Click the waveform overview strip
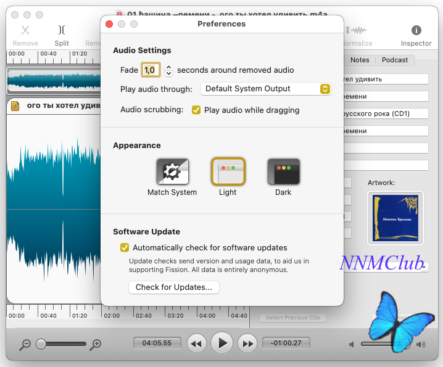 pyautogui.click(x=54, y=80)
